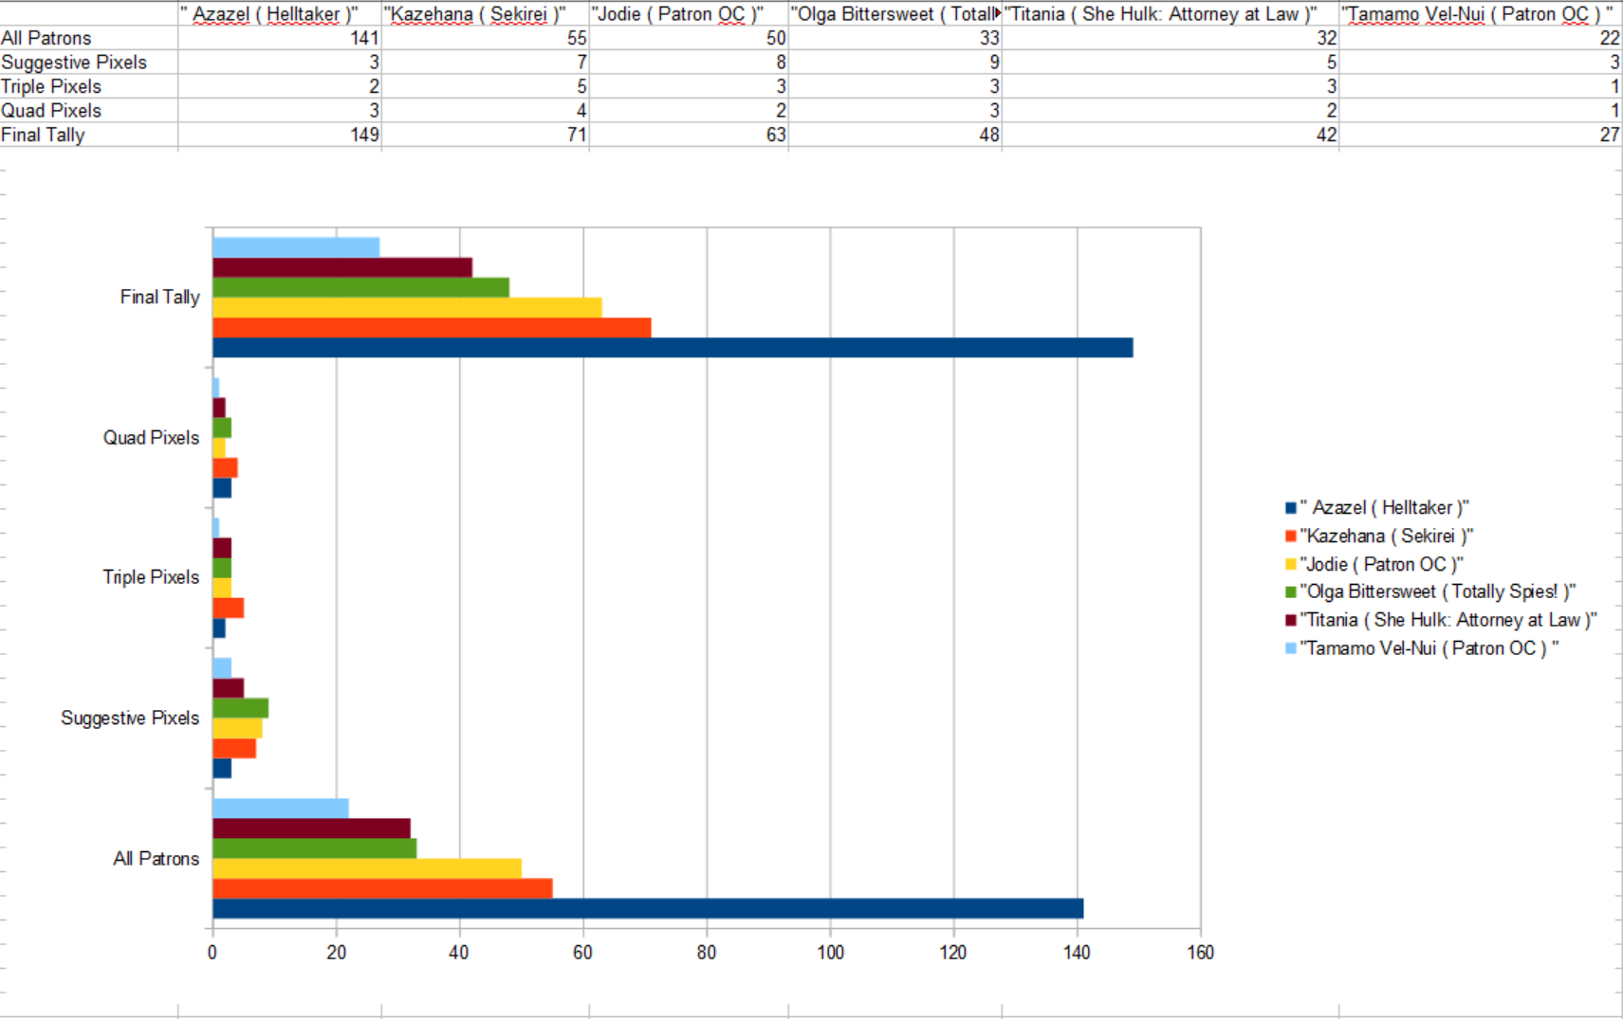
Task: Select the cell with value 55
Action: 485,38
